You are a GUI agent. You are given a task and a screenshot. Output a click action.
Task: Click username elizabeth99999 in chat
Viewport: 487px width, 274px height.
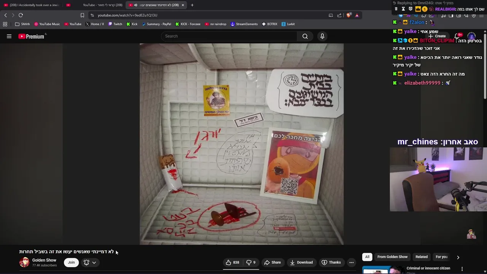point(422,83)
